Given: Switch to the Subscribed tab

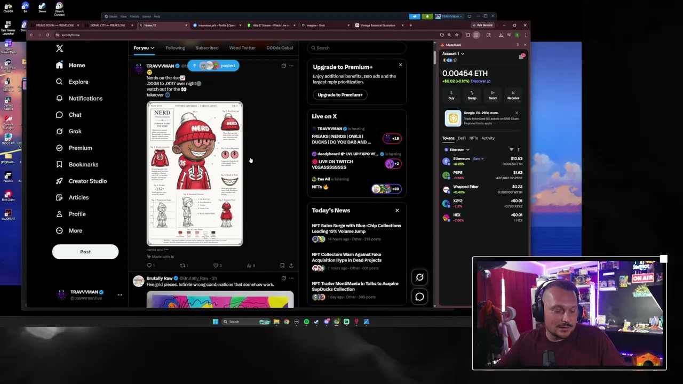Looking at the screenshot, I should coord(207,48).
